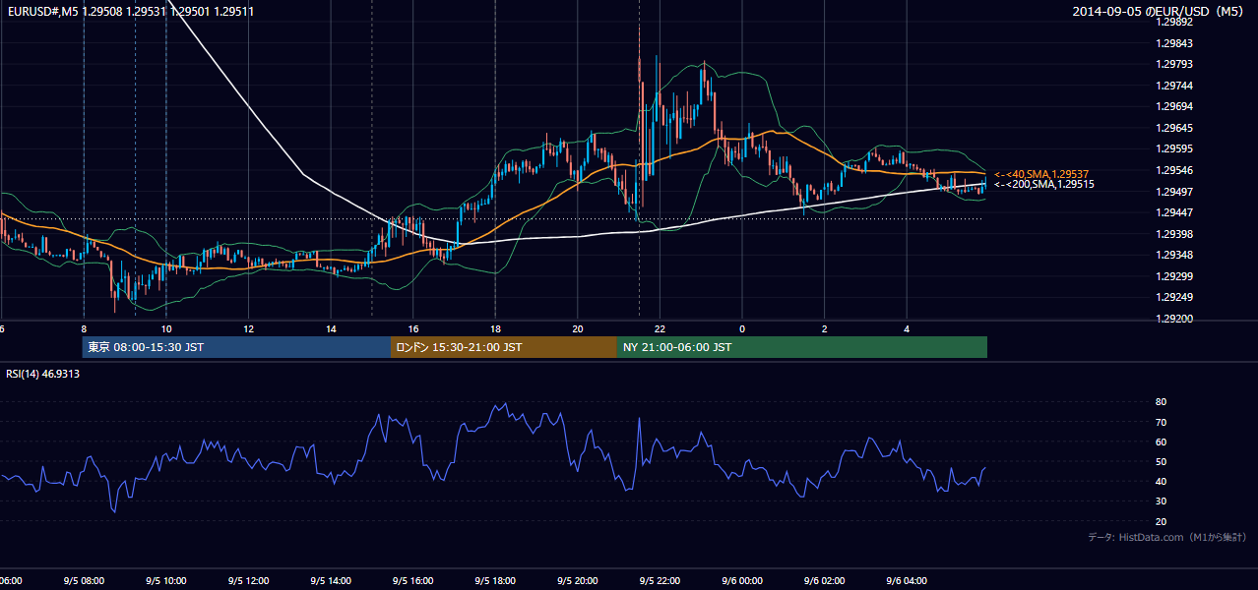The width and height of the screenshot is (1258, 590).
Task: Click the 9/5 16:00 date axis label
Action: (x=413, y=580)
